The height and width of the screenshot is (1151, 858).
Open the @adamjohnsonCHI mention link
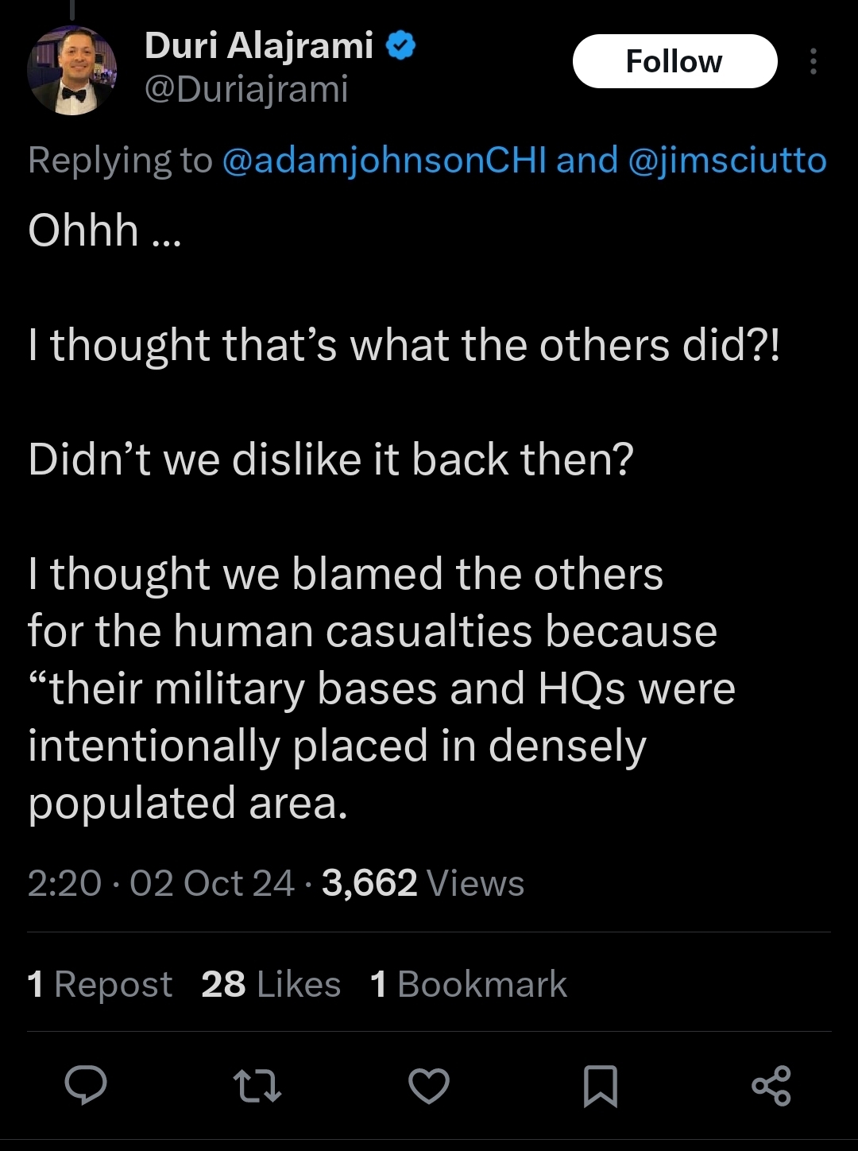tap(385, 160)
